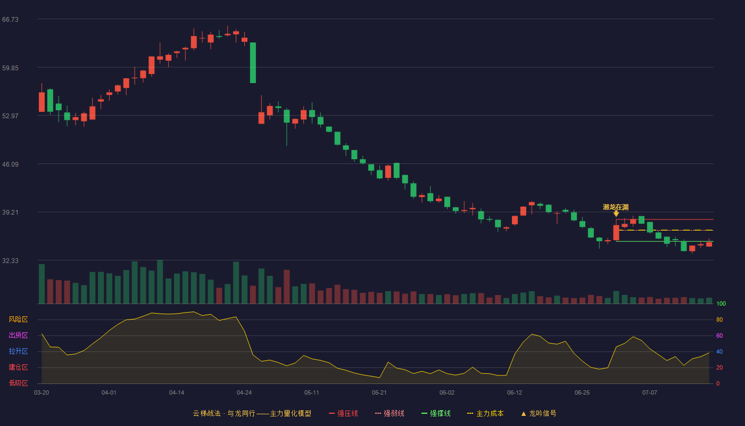745x426 pixels.
Task: Click the 06-12 date axis label
Action: 515,392
